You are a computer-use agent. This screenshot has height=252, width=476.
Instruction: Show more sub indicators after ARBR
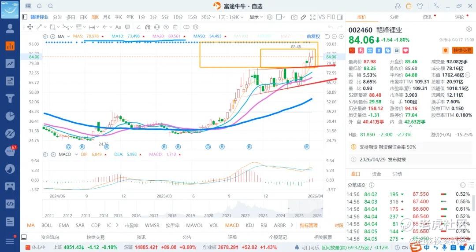(292, 225)
